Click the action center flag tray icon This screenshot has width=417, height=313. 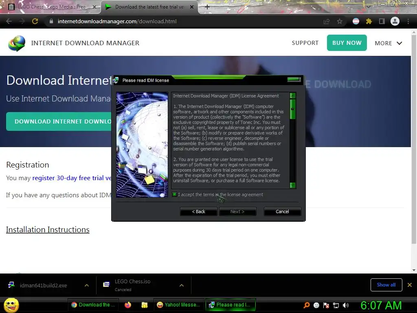click(x=326, y=305)
